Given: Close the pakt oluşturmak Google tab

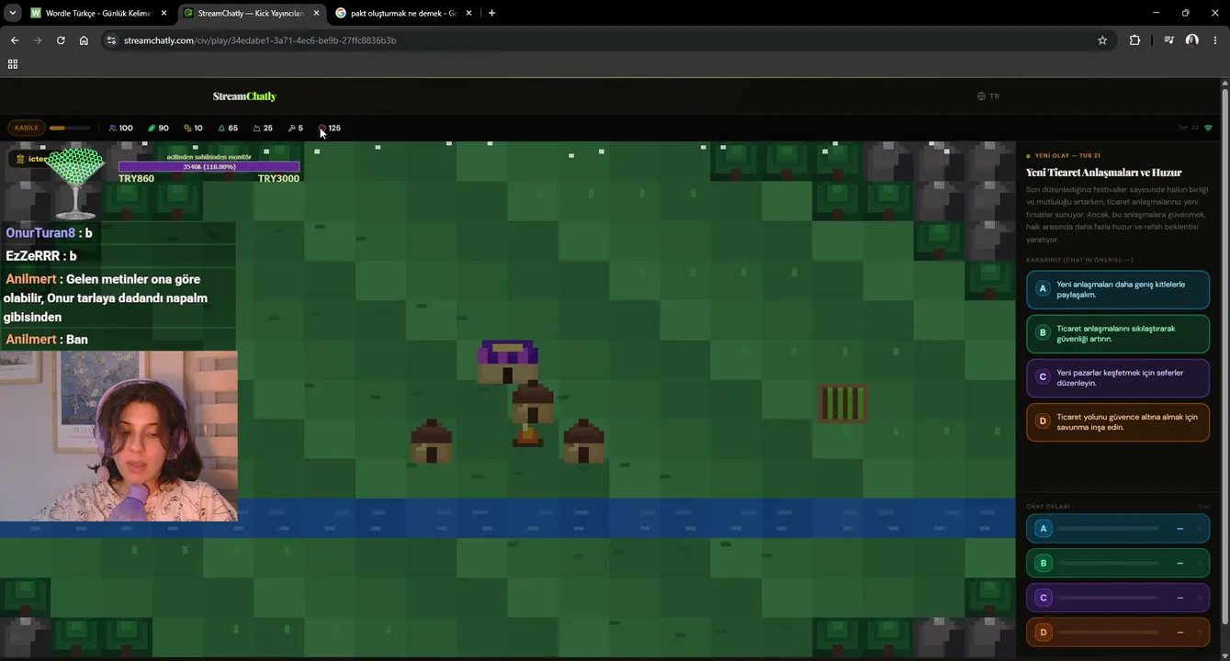Looking at the screenshot, I should (x=469, y=13).
